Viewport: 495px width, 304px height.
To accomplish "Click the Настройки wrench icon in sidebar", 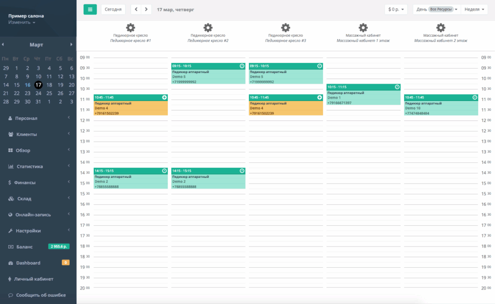I will (11, 231).
